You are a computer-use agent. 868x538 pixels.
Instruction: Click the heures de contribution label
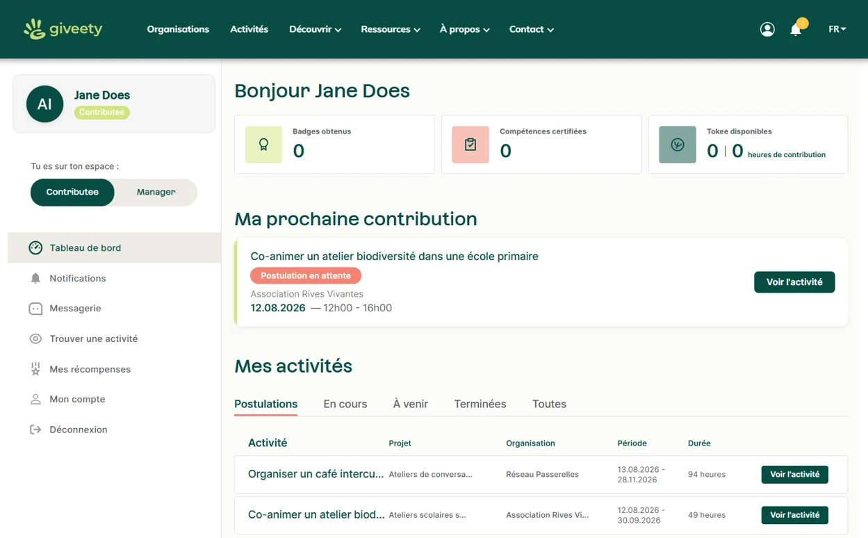[787, 155]
